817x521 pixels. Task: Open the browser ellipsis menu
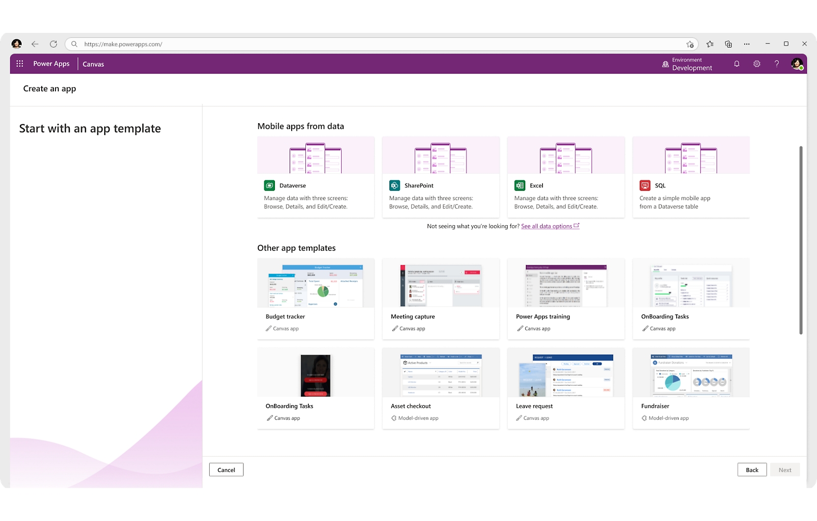747,44
